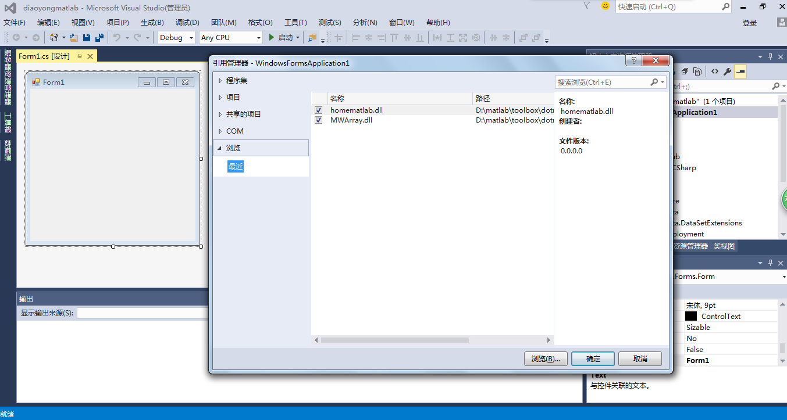Collapse the 浏览 category

(x=220, y=148)
